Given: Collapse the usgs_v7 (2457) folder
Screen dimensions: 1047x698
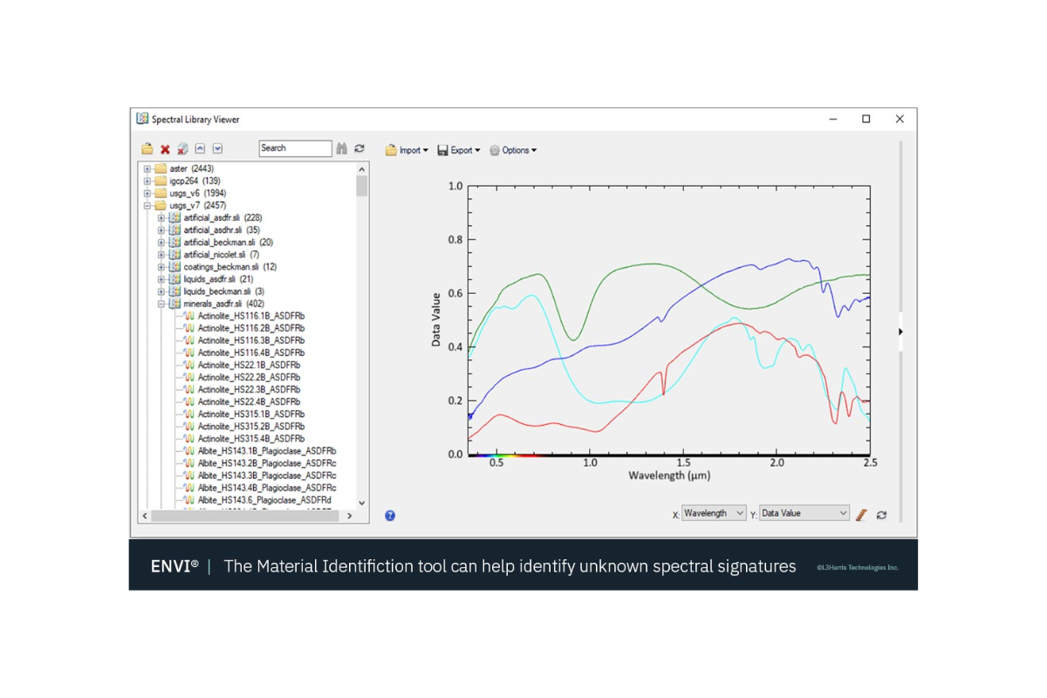Looking at the screenshot, I should 148,205.
